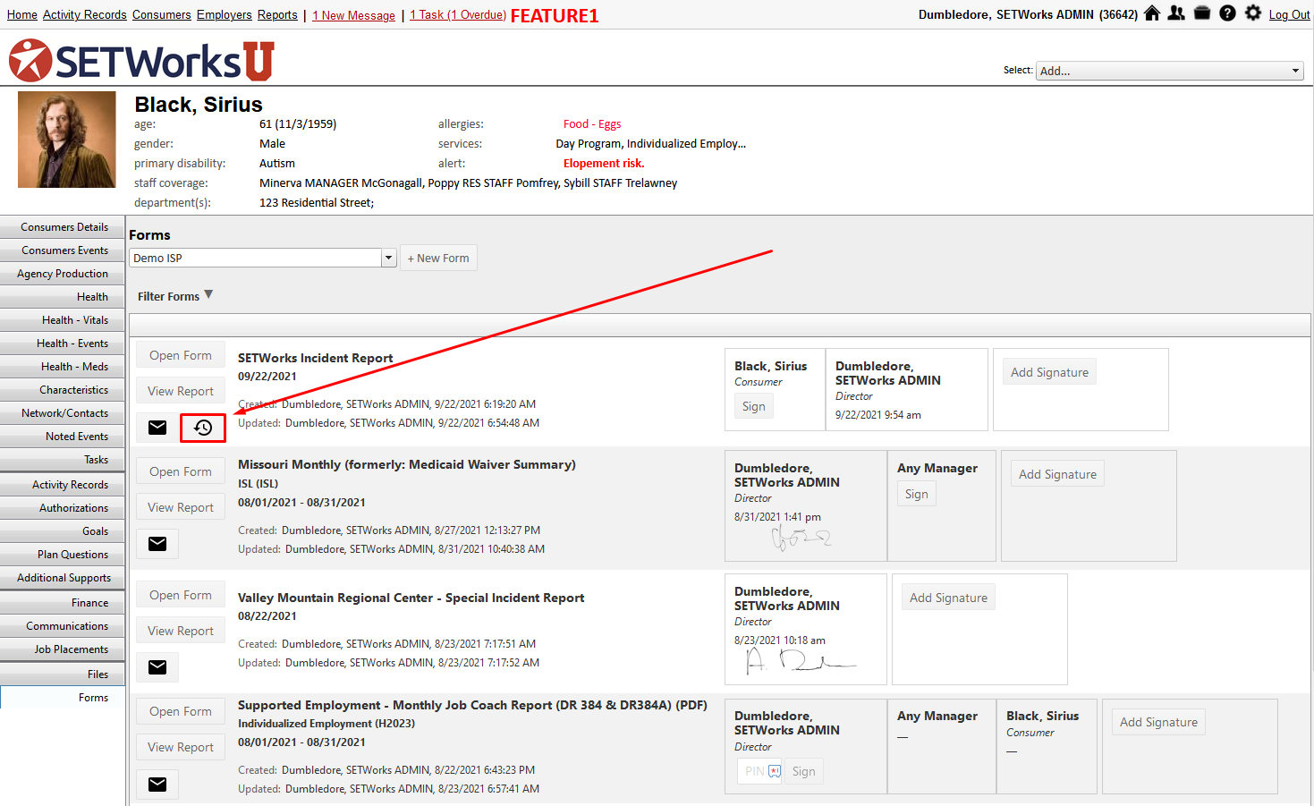View Report for SETWorks Incident Report
The image size is (1314, 806).
181,391
